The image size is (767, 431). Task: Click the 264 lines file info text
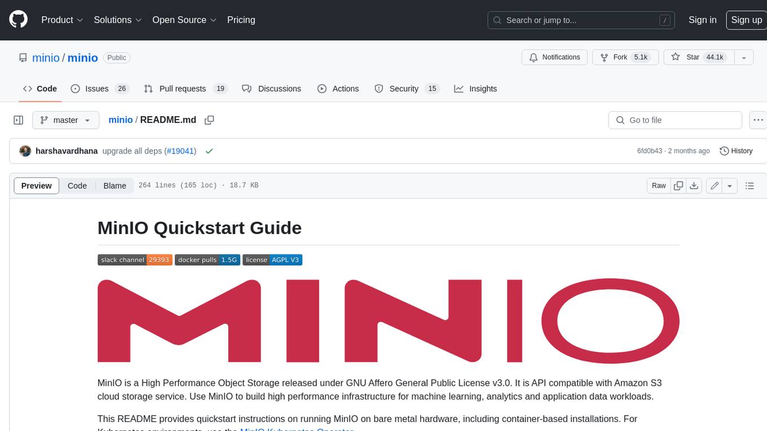coord(199,186)
